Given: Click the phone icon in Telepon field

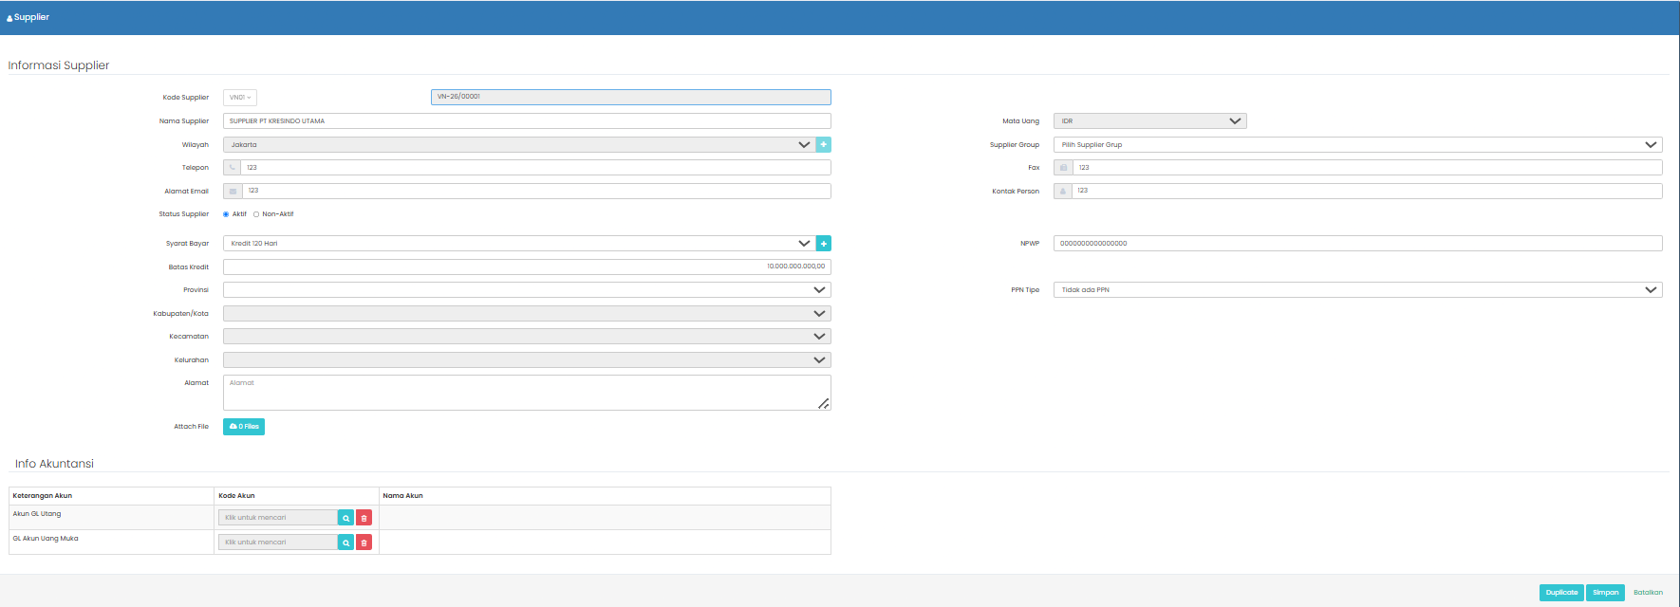Looking at the screenshot, I should click(233, 168).
